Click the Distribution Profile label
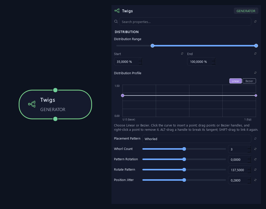 (128, 73)
